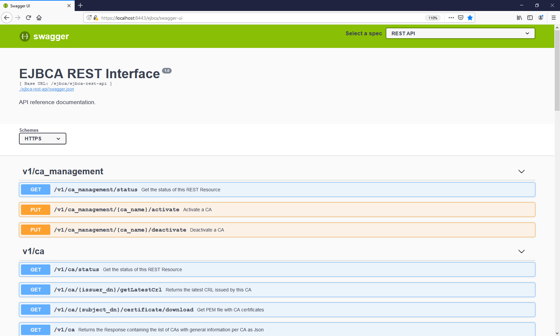The height and width of the screenshot is (336, 560).
Task: Open the Firefox library icon
Action: coord(519,18)
